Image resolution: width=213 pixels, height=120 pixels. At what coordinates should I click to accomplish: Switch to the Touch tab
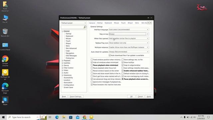[123, 23]
